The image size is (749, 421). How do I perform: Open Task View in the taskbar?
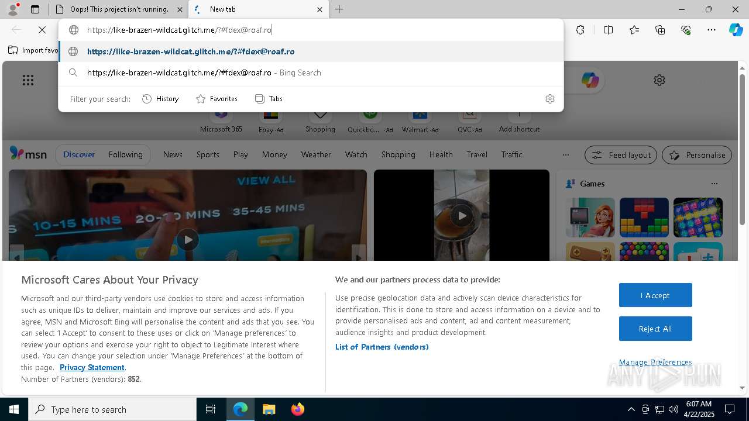[x=211, y=409]
